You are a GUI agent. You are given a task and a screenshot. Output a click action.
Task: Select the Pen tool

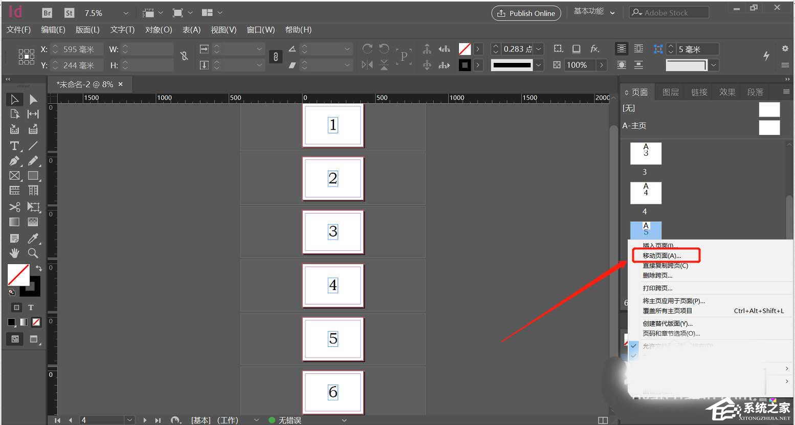[x=14, y=160]
